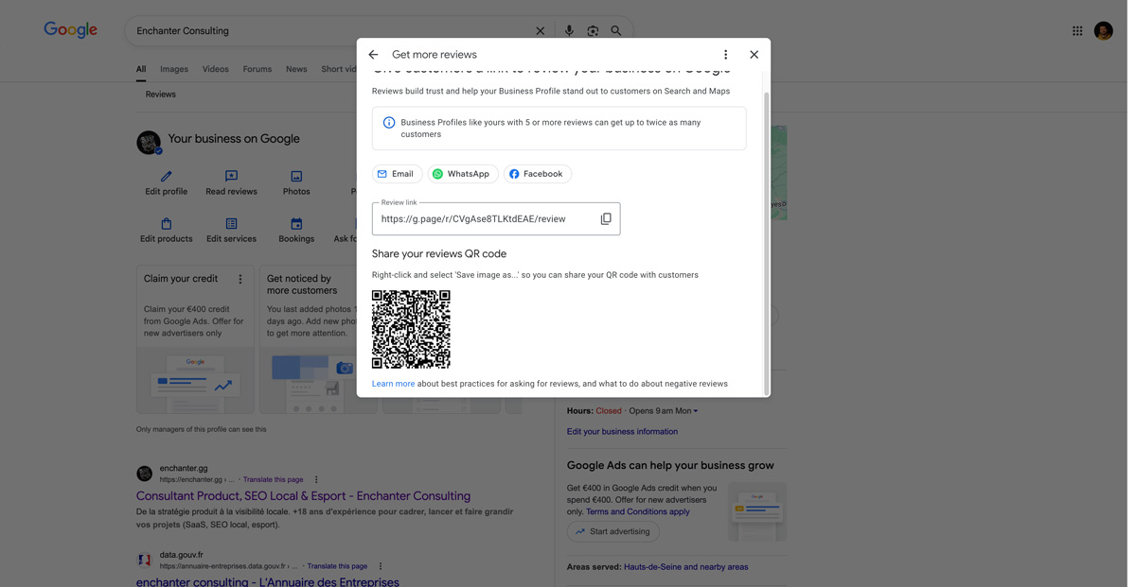Select the Edit profile pencil icon

point(166,176)
